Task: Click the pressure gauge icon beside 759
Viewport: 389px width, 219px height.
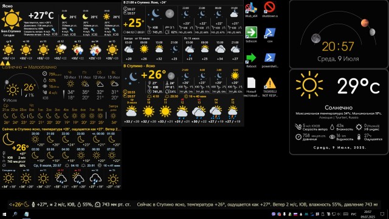Action: point(44,74)
